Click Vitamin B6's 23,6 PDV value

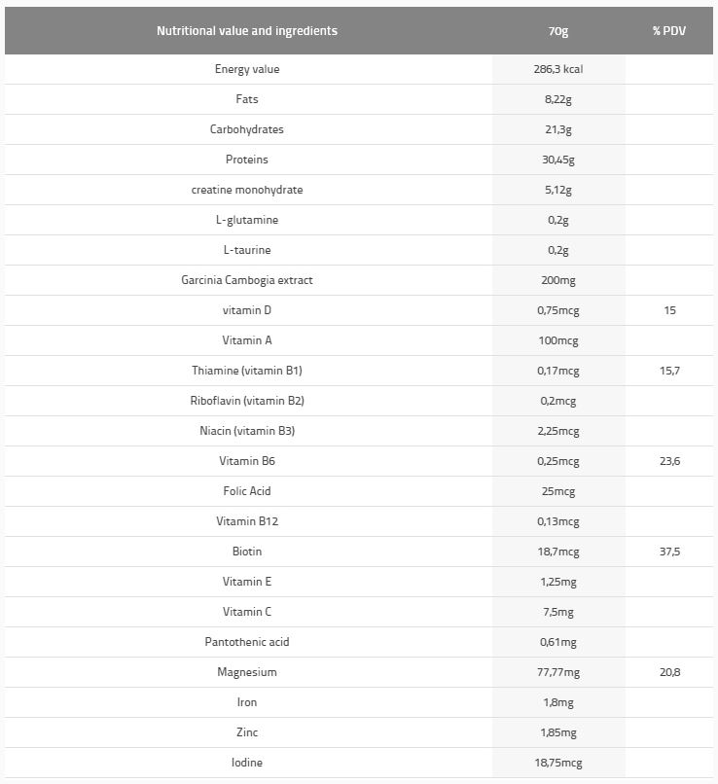[x=669, y=461]
